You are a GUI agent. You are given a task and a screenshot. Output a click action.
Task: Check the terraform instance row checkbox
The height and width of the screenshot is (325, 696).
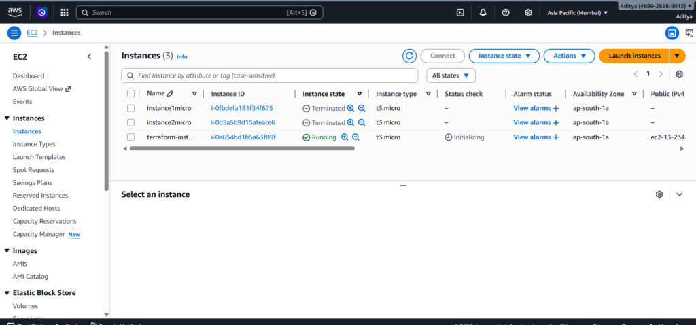point(131,137)
